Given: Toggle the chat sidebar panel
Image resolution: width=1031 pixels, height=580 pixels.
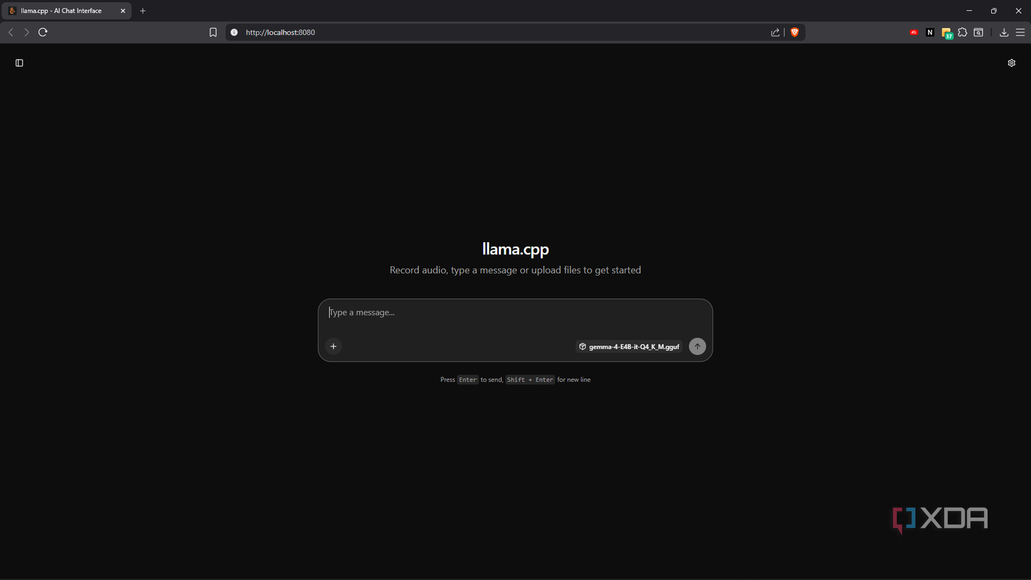Looking at the screenshot, I should [19, 63].
